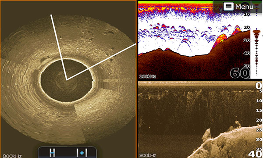Click the 30 mark on sonar depth scale
Image resolution: width=263 pixels, height=158 pixels.
pos(246,40)
